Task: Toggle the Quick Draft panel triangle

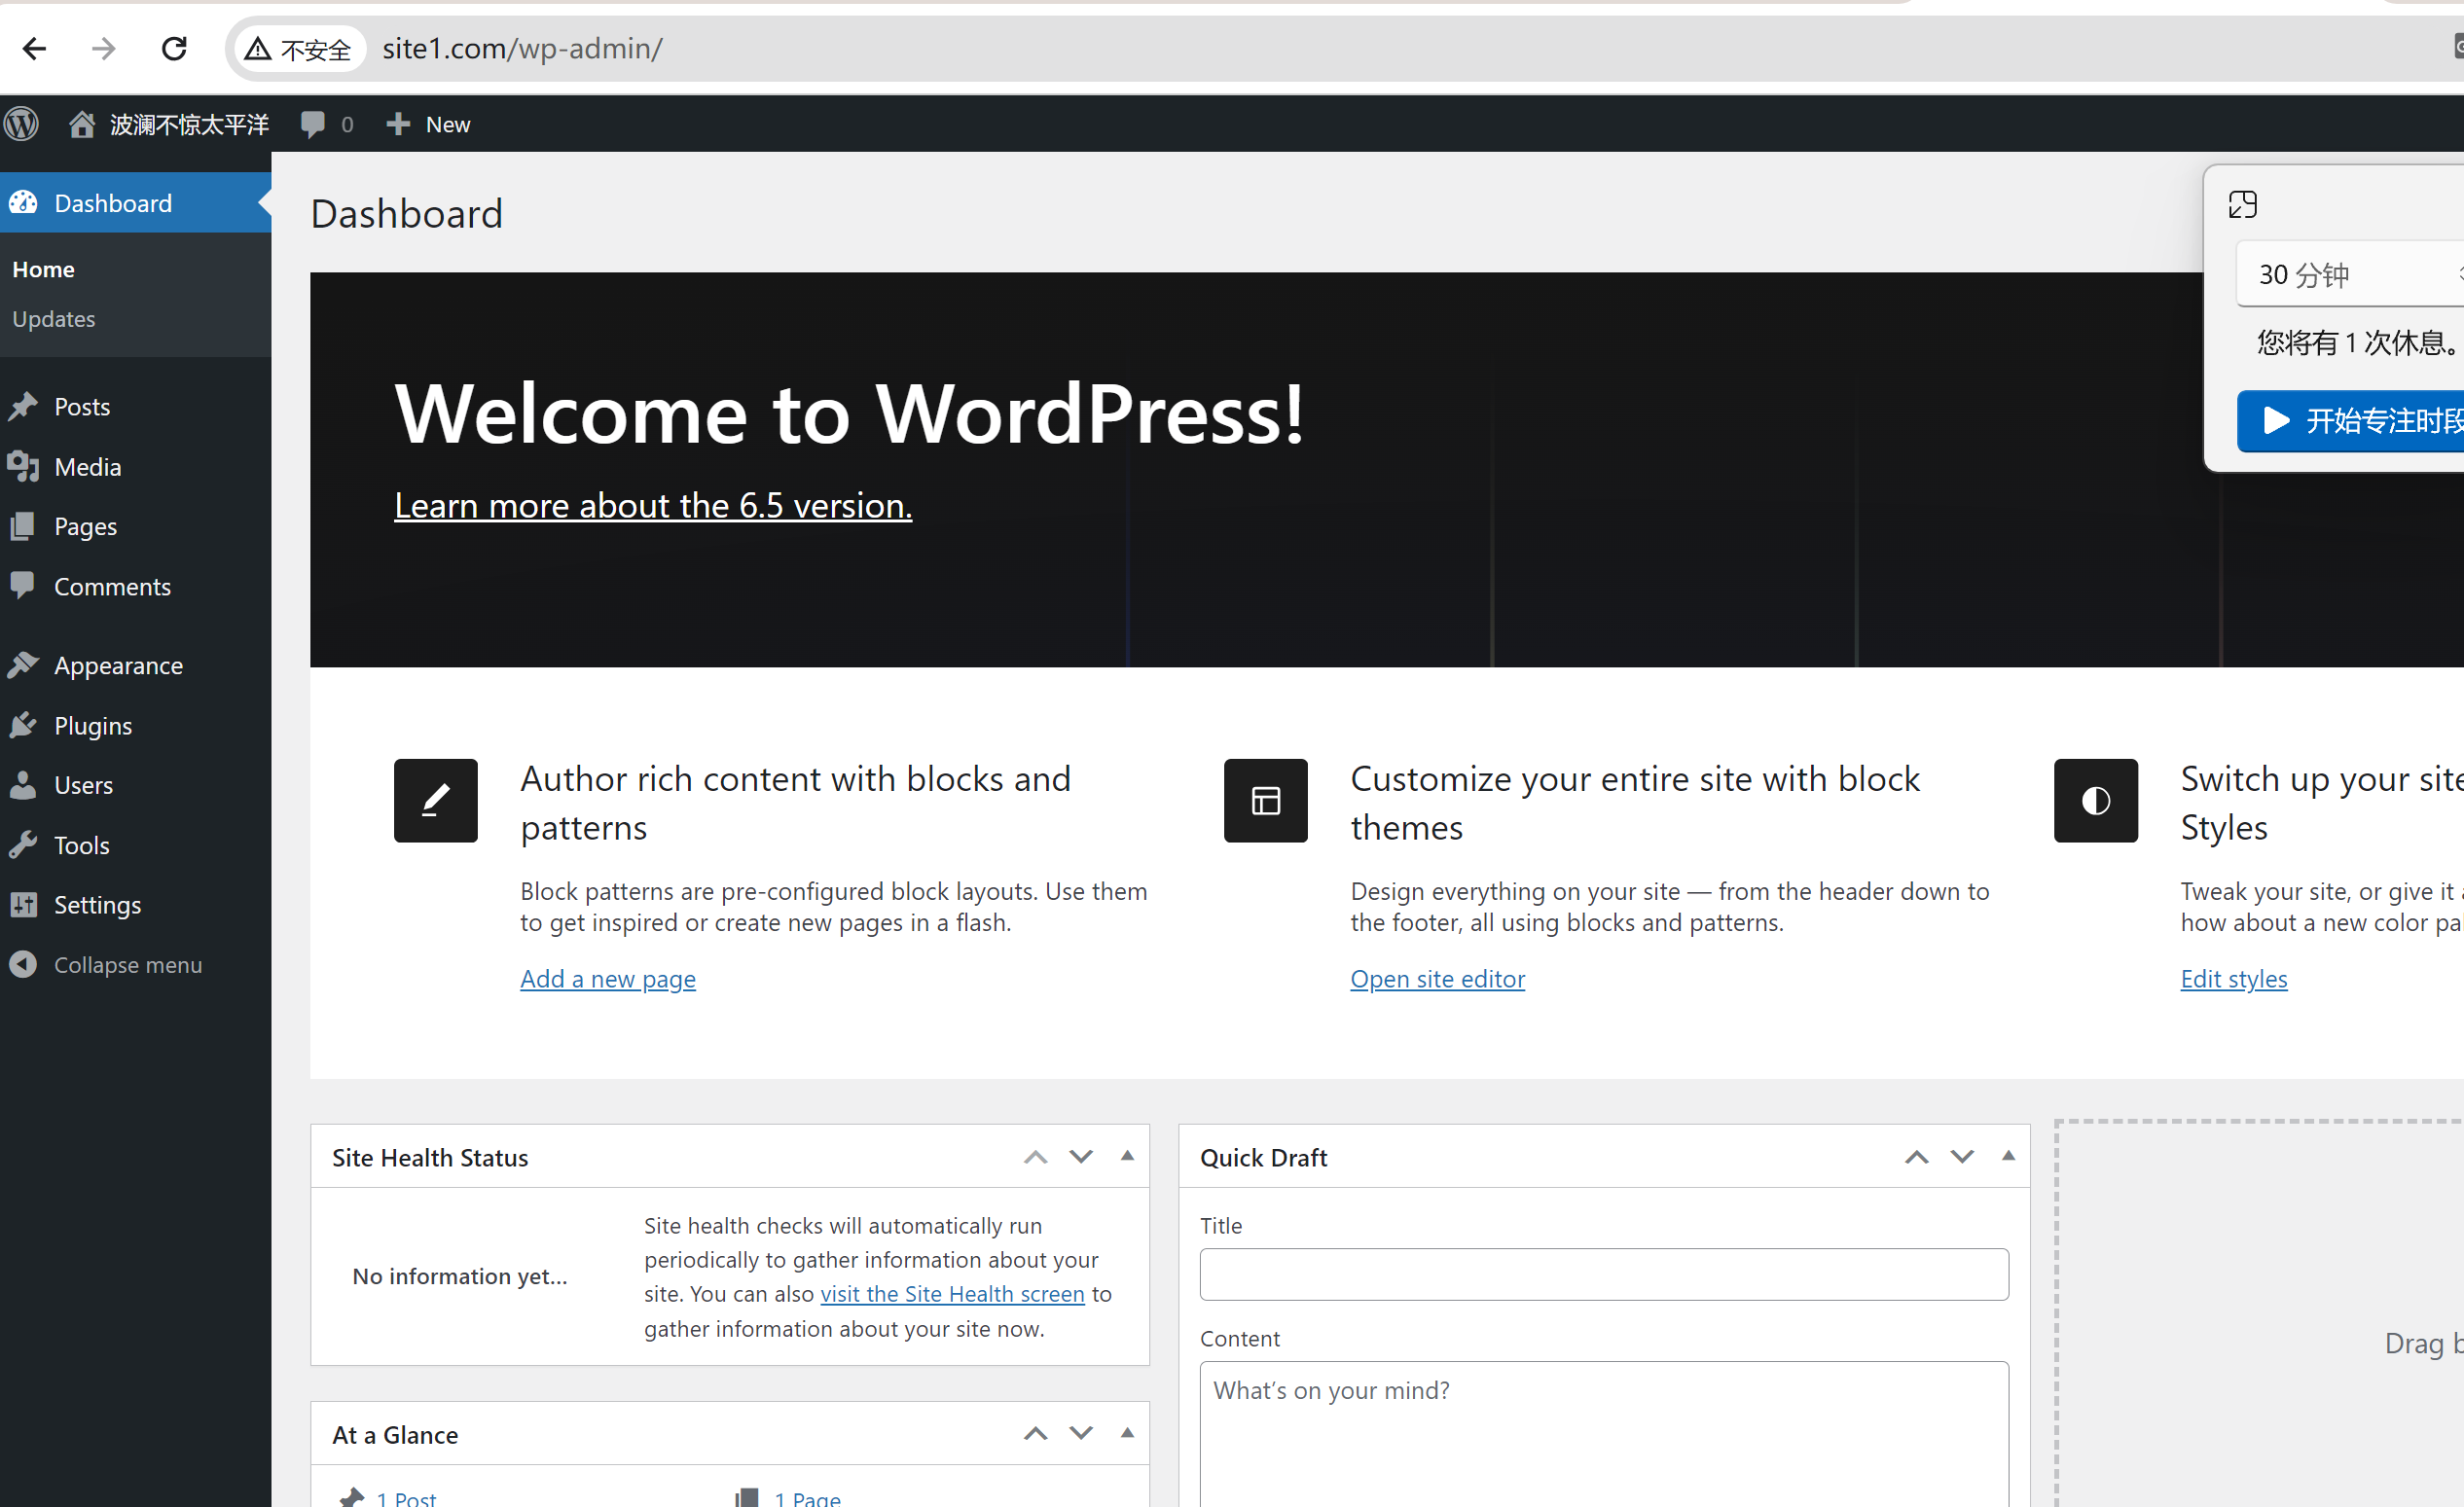Action: tap(2007, 1156)
